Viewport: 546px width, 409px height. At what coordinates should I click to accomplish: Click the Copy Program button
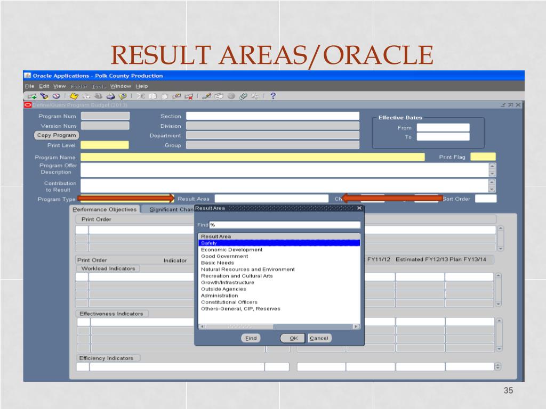(x=57, y=135)
